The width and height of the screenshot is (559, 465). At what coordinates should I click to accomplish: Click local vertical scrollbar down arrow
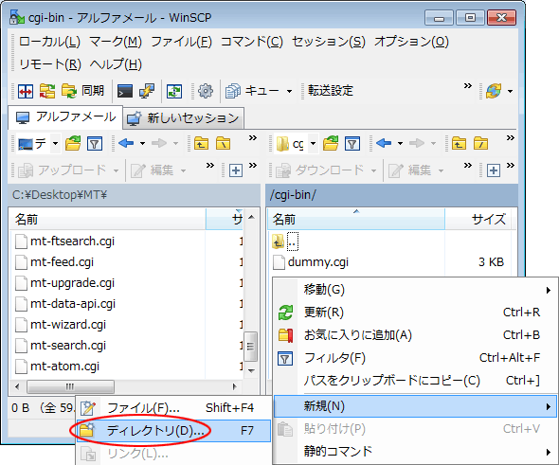(x=251, y=371)
